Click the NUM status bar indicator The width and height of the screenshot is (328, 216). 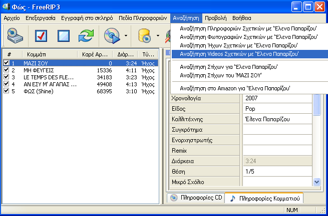292,210
